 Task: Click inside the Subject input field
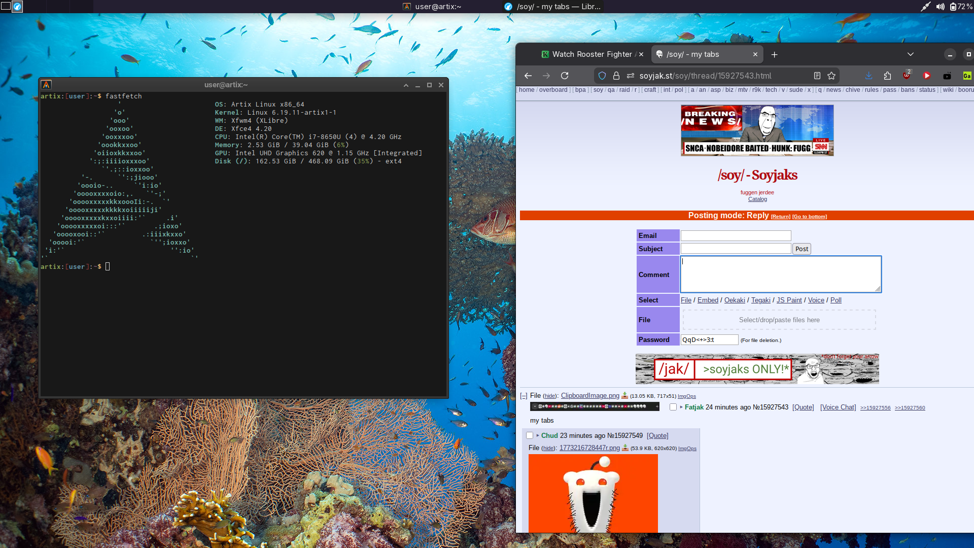736,249
